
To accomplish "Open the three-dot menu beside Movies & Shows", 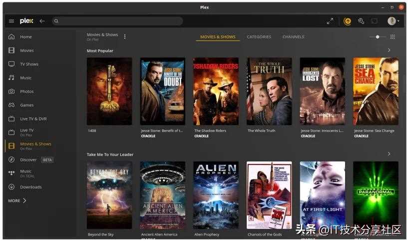I will click(x=125, y=37).
